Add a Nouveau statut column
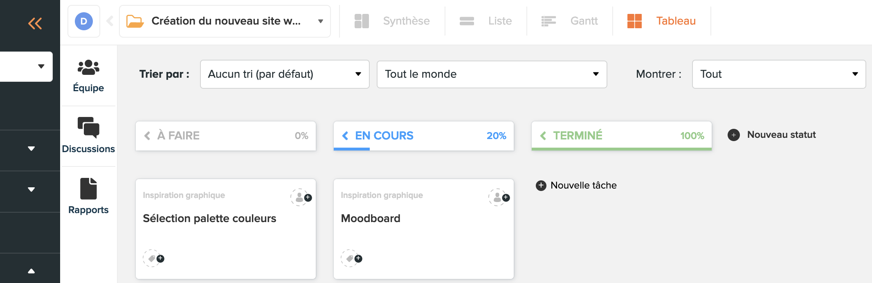The image size is (872, 283). pos(772,135)
